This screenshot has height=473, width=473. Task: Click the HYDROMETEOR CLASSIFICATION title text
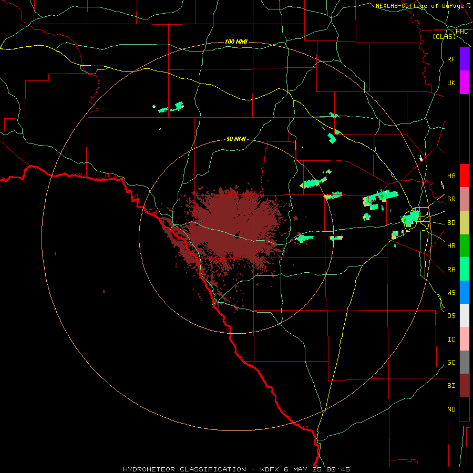(184, 469)
